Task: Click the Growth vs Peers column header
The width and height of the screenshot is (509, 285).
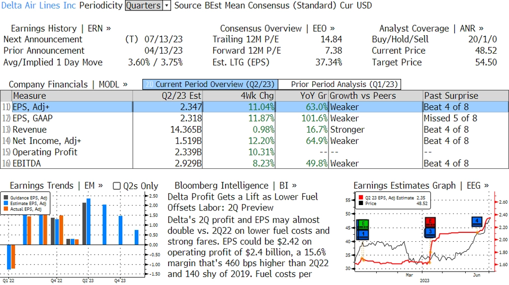Action: click(376, 96)
